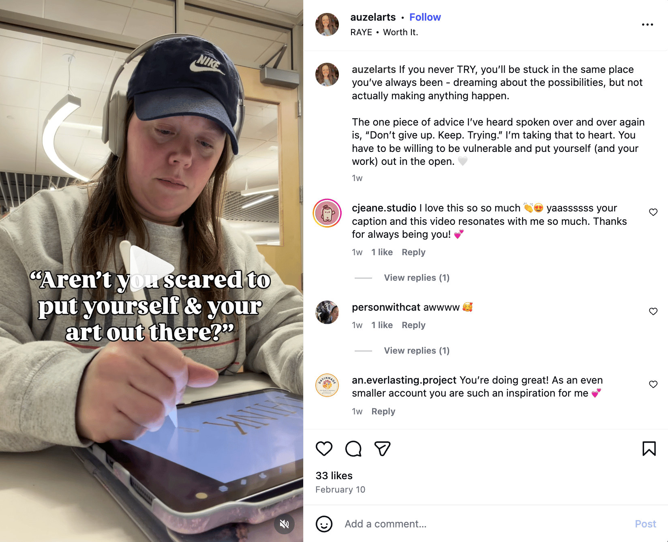Reply to an.everlasting.project's comment

[383, 412]
